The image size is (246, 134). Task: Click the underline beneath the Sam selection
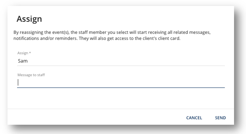121,66
